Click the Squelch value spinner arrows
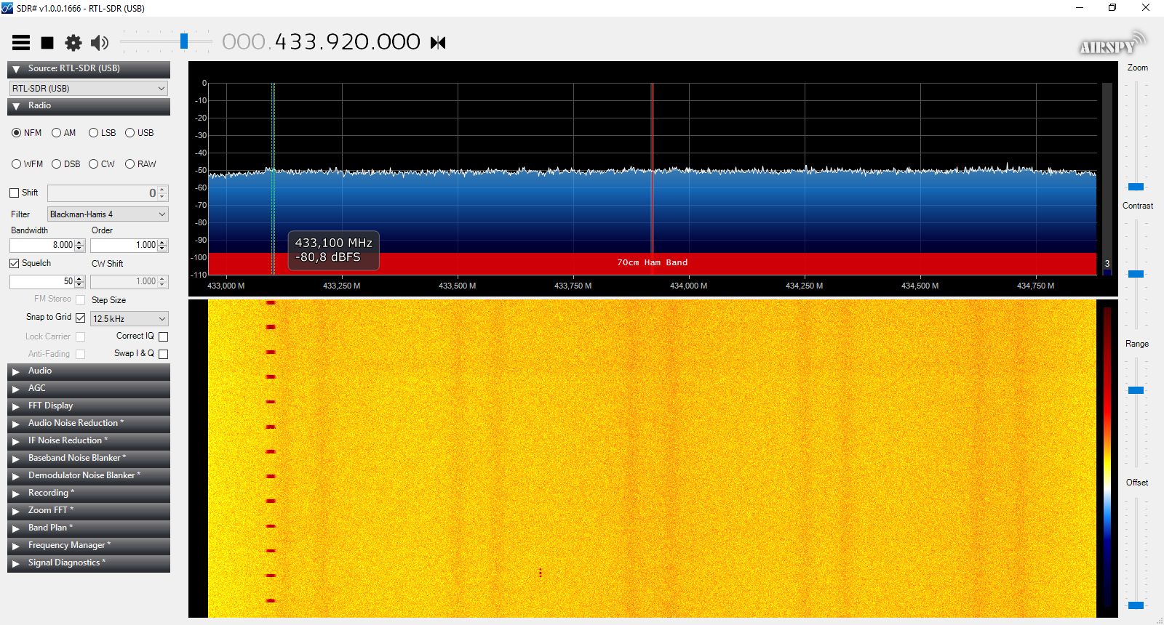Image resolution: width=1164 pixels, height=625 pixels. tap(80, 281)
